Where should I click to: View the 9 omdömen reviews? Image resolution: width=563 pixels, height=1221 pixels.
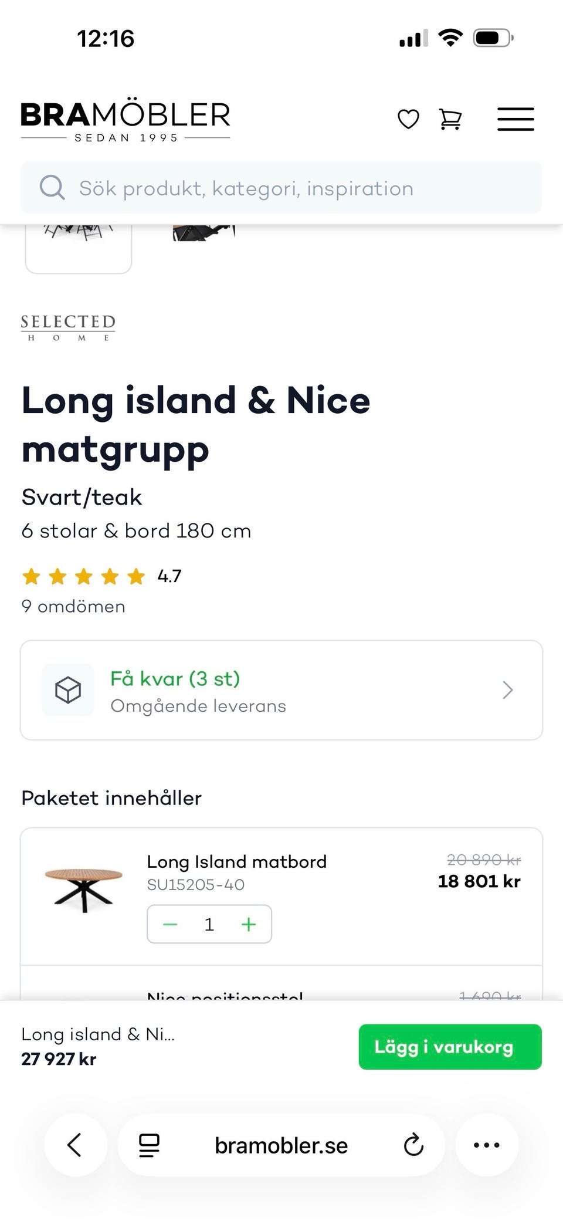[x=73, y=606]
